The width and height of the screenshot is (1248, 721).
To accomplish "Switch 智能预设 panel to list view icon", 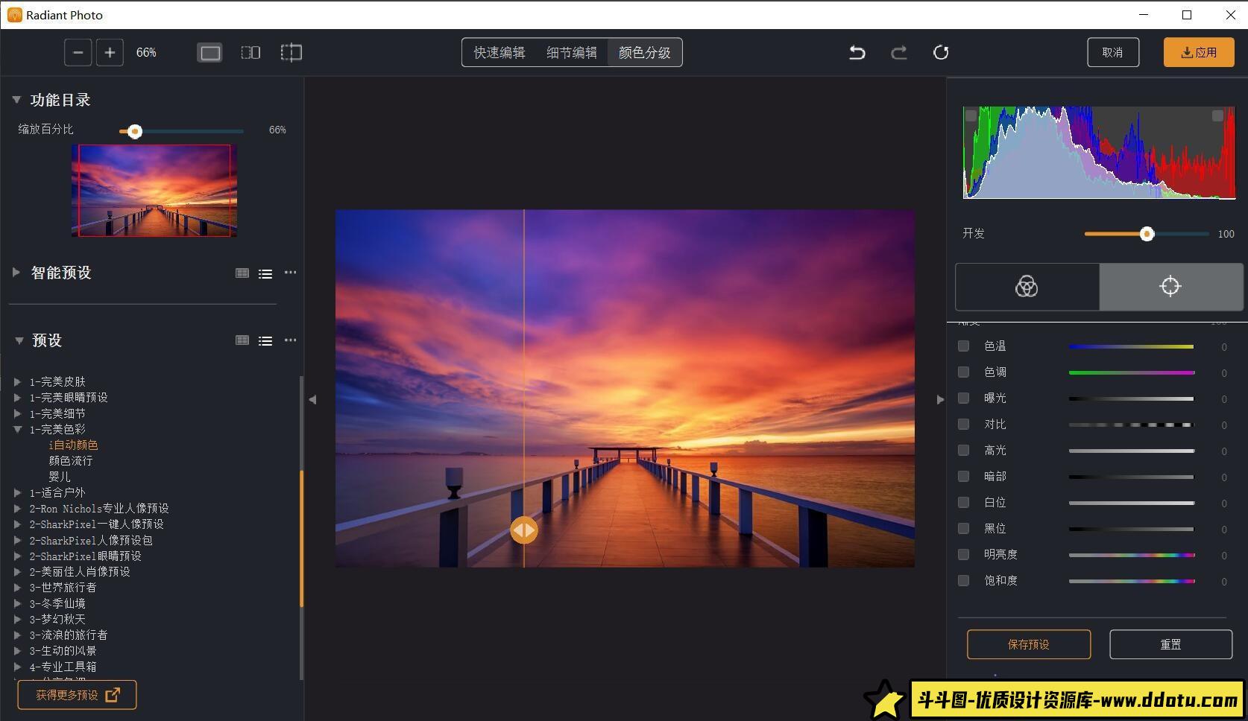I will [265, 273].
